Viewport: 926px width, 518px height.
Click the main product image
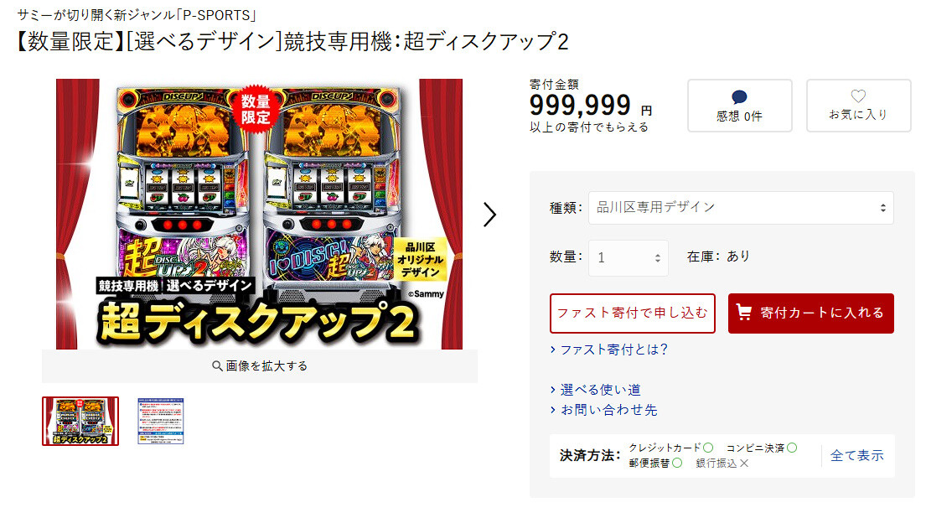pyautogui.click(x=259, y=214)
